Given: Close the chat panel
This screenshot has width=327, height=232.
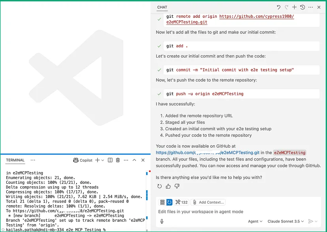Looking at the screenshot, I should [319, 7].
